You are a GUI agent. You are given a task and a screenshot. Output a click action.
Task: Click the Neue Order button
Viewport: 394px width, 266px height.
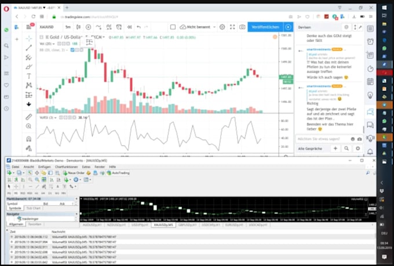coord(74,173)
